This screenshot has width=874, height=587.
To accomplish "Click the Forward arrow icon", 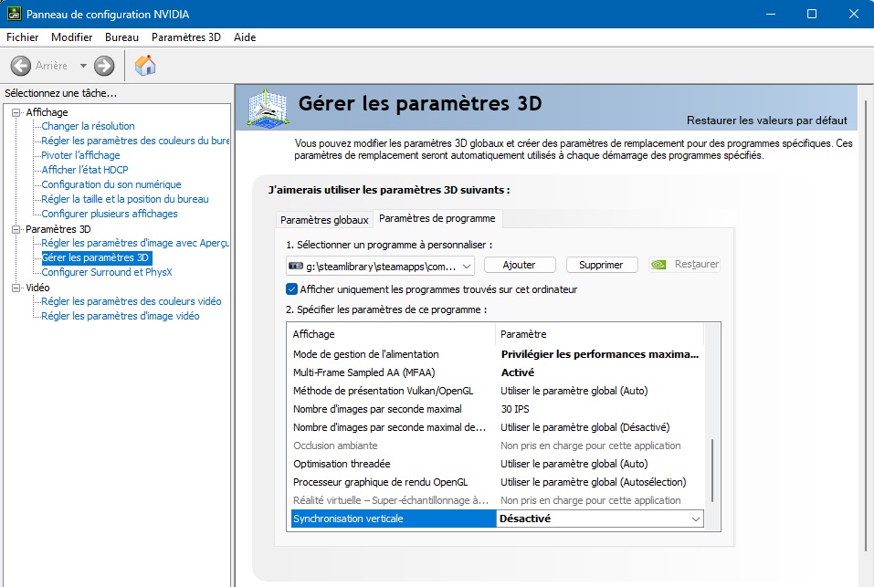I will point(104,66).
